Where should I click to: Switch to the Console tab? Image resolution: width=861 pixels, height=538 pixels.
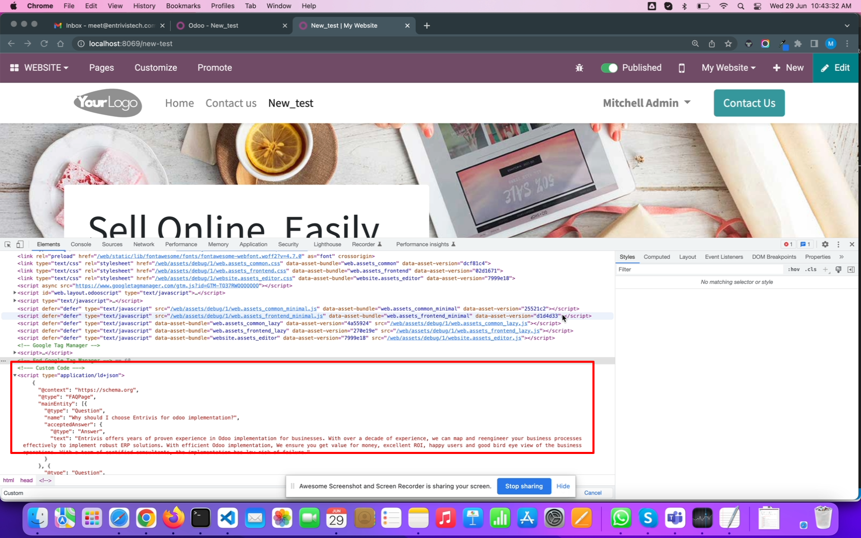click(81, 244)
